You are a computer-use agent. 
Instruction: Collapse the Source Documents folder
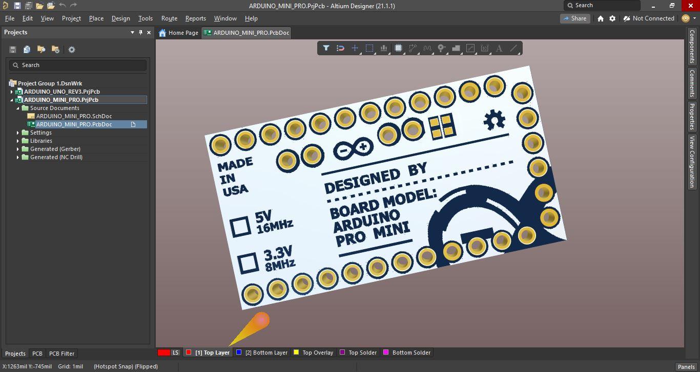tap(18, 108)
